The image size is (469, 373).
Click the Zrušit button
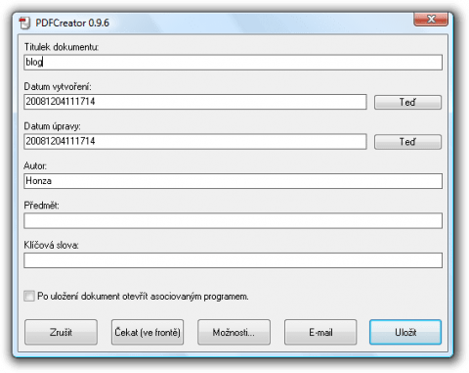[61, 332]
